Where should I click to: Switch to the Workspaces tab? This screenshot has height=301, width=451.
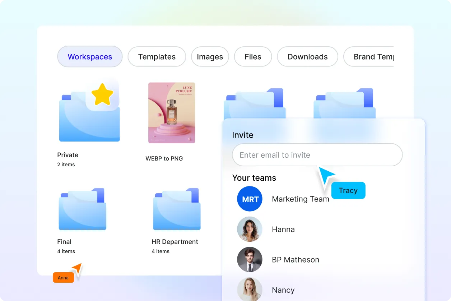tap(90, 57)
